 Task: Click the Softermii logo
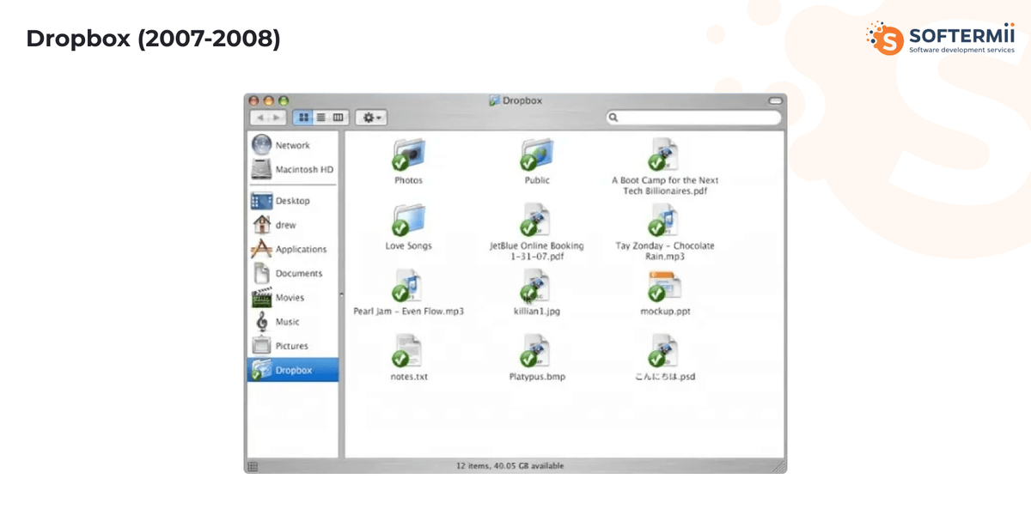(x=940, y=39)
